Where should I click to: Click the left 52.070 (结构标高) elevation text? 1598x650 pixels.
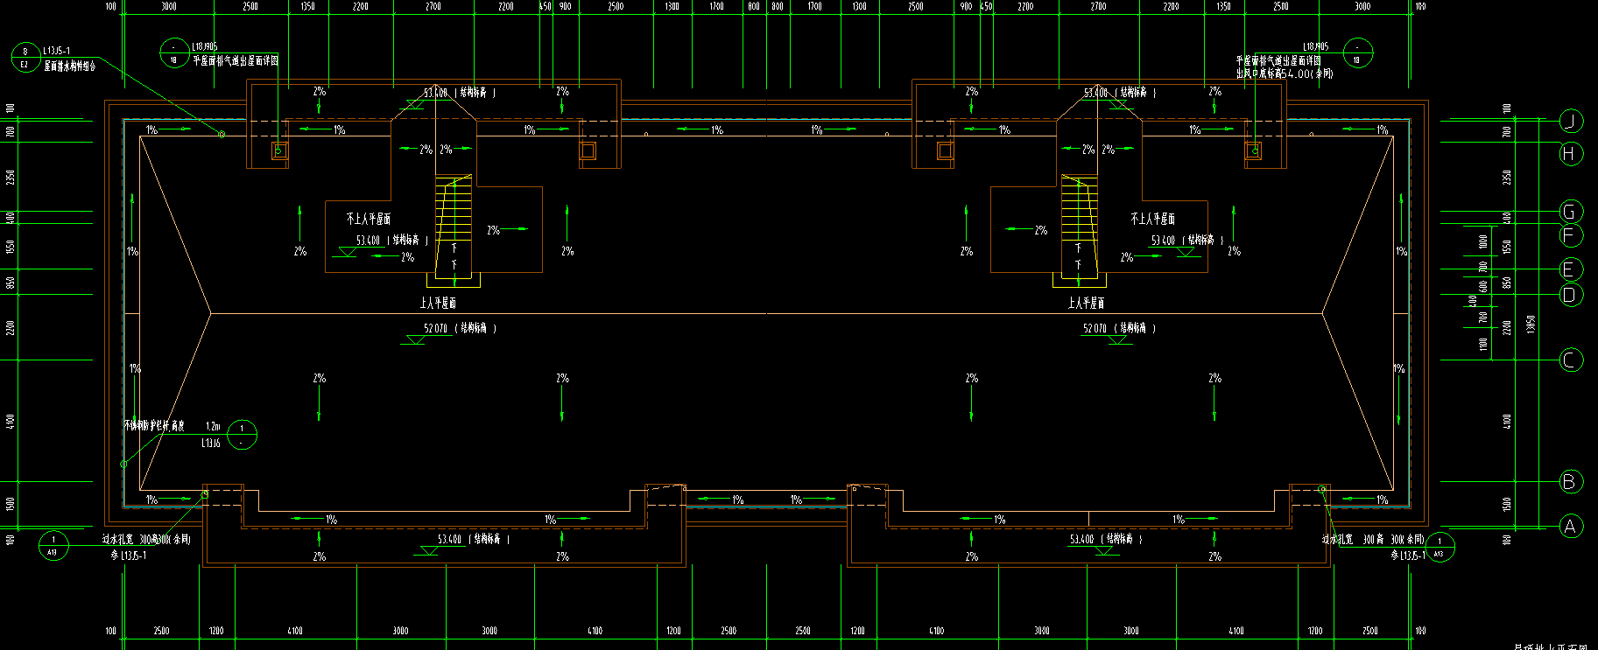(x=460, y=328)
